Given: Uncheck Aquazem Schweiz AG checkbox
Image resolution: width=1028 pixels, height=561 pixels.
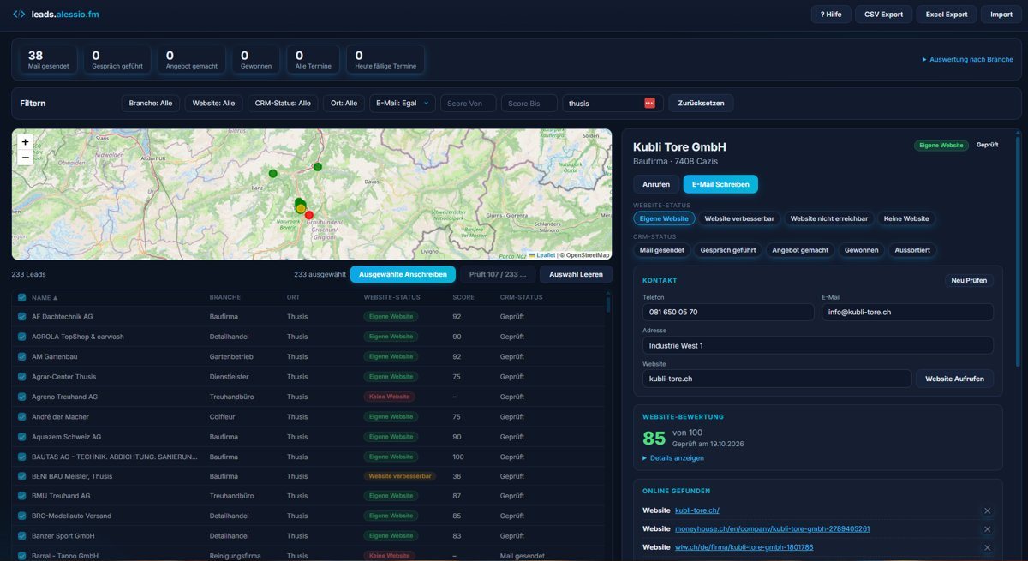Looking at the screenshot, I should tap(21, 437).
